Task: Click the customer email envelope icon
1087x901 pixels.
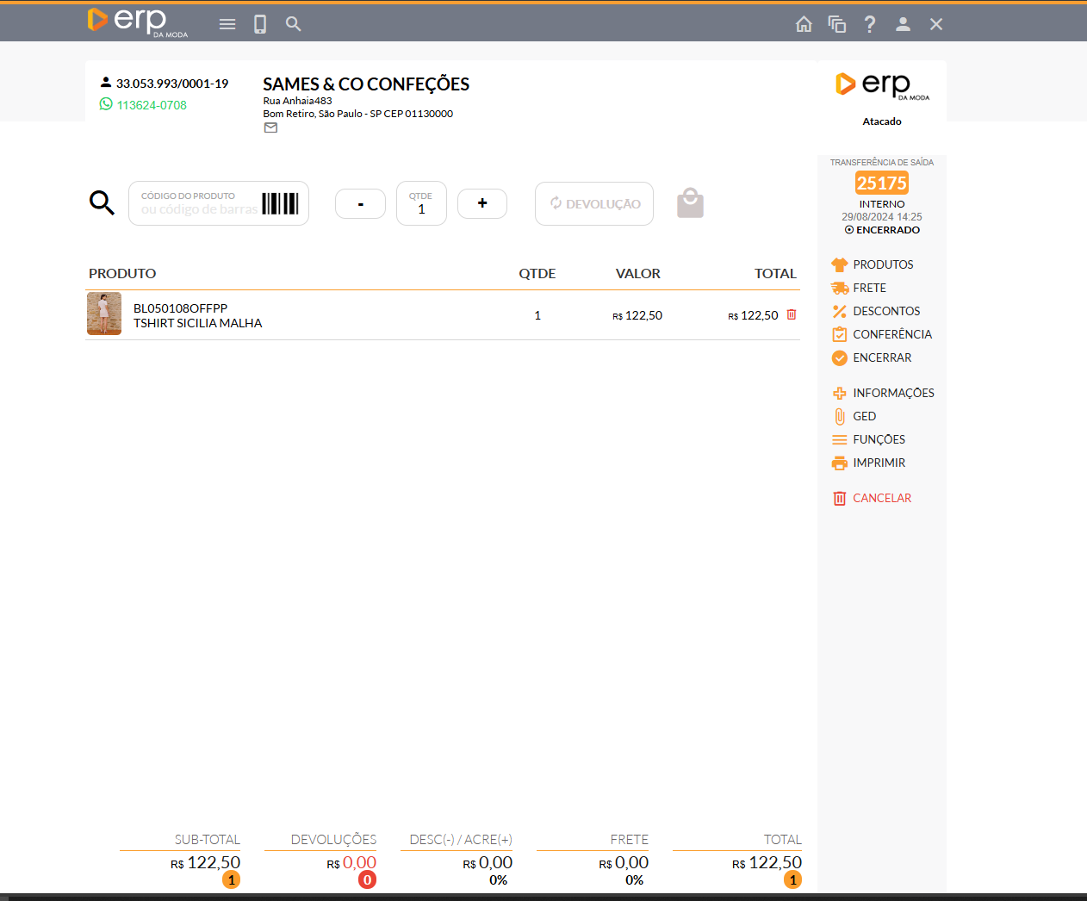Action: click(270, 127)
